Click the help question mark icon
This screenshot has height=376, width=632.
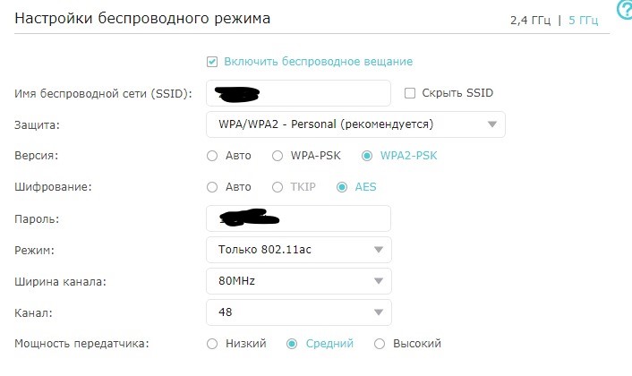624,9
